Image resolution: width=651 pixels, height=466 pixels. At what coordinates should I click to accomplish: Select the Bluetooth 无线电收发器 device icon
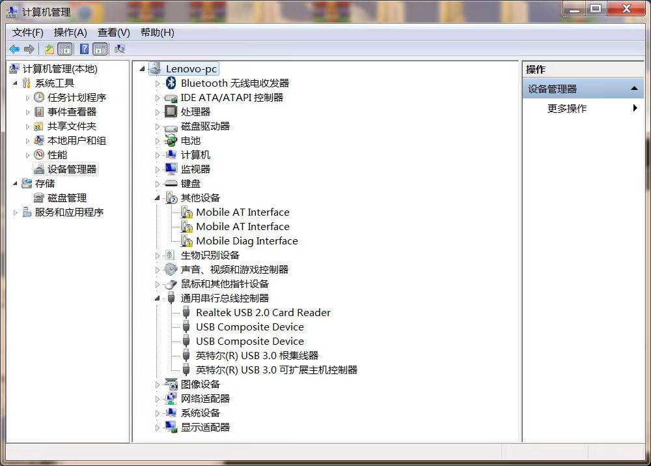[x=171, y=83]
